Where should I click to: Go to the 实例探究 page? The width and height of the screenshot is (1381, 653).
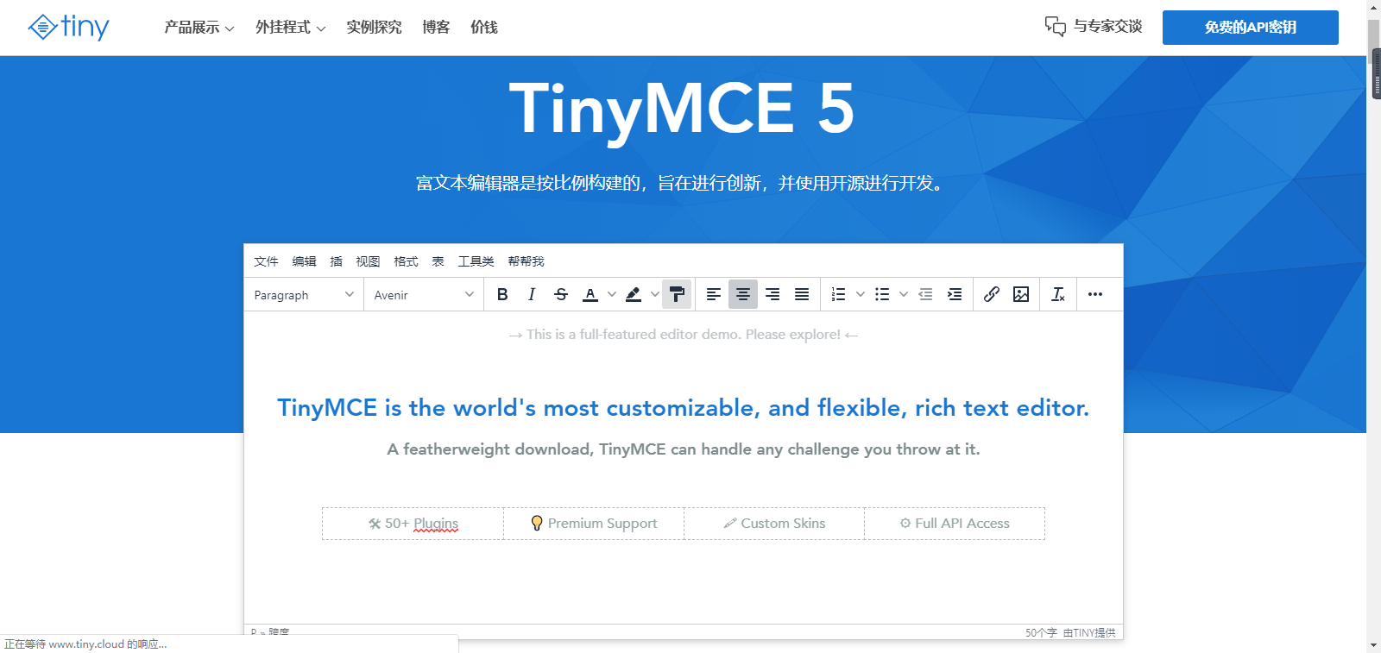coord(374,28)
